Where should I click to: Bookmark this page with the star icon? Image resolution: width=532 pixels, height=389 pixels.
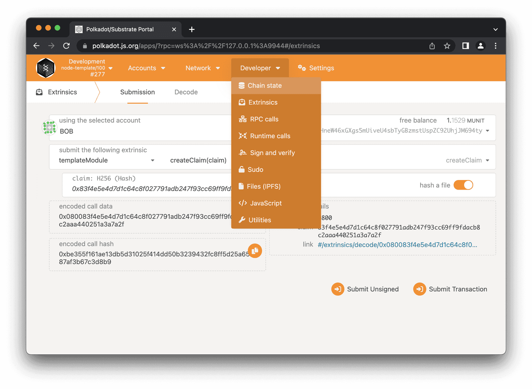[x=447, y=46]
